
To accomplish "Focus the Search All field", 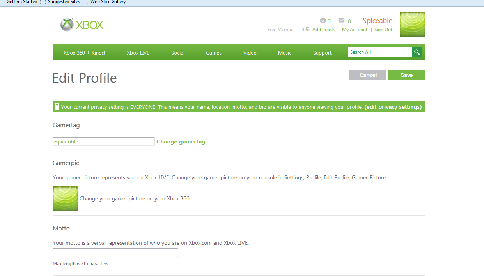I will (x=380, y=52).
